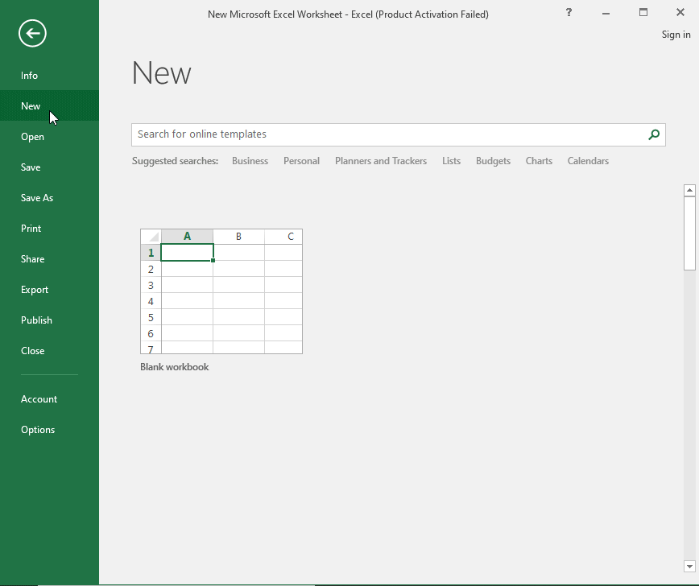Click the scrollbar down arrow
Viewport: 699px width, 586px height.
(689, 566)
